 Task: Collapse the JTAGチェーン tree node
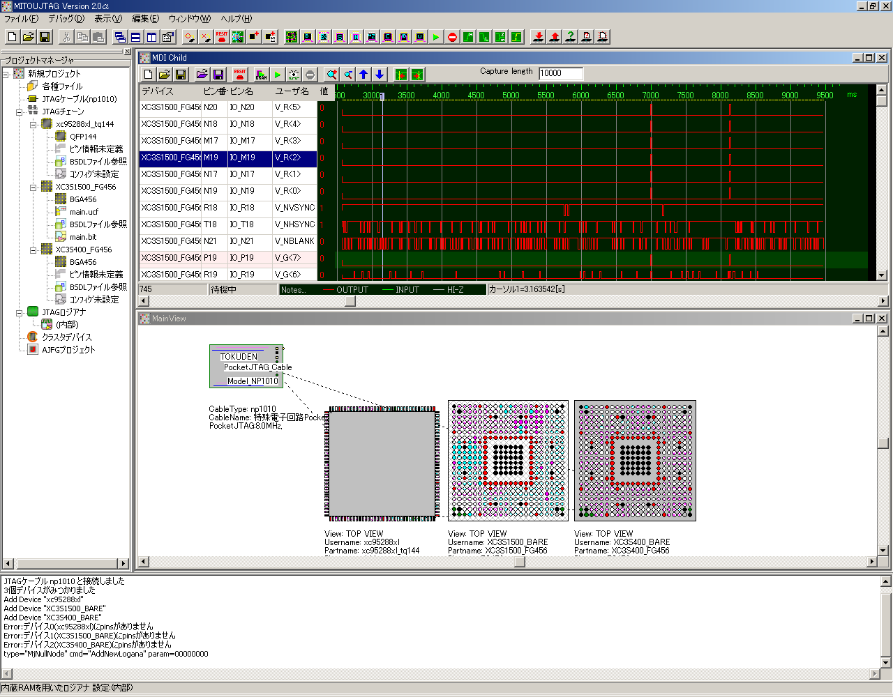click(x=20, y=112)
